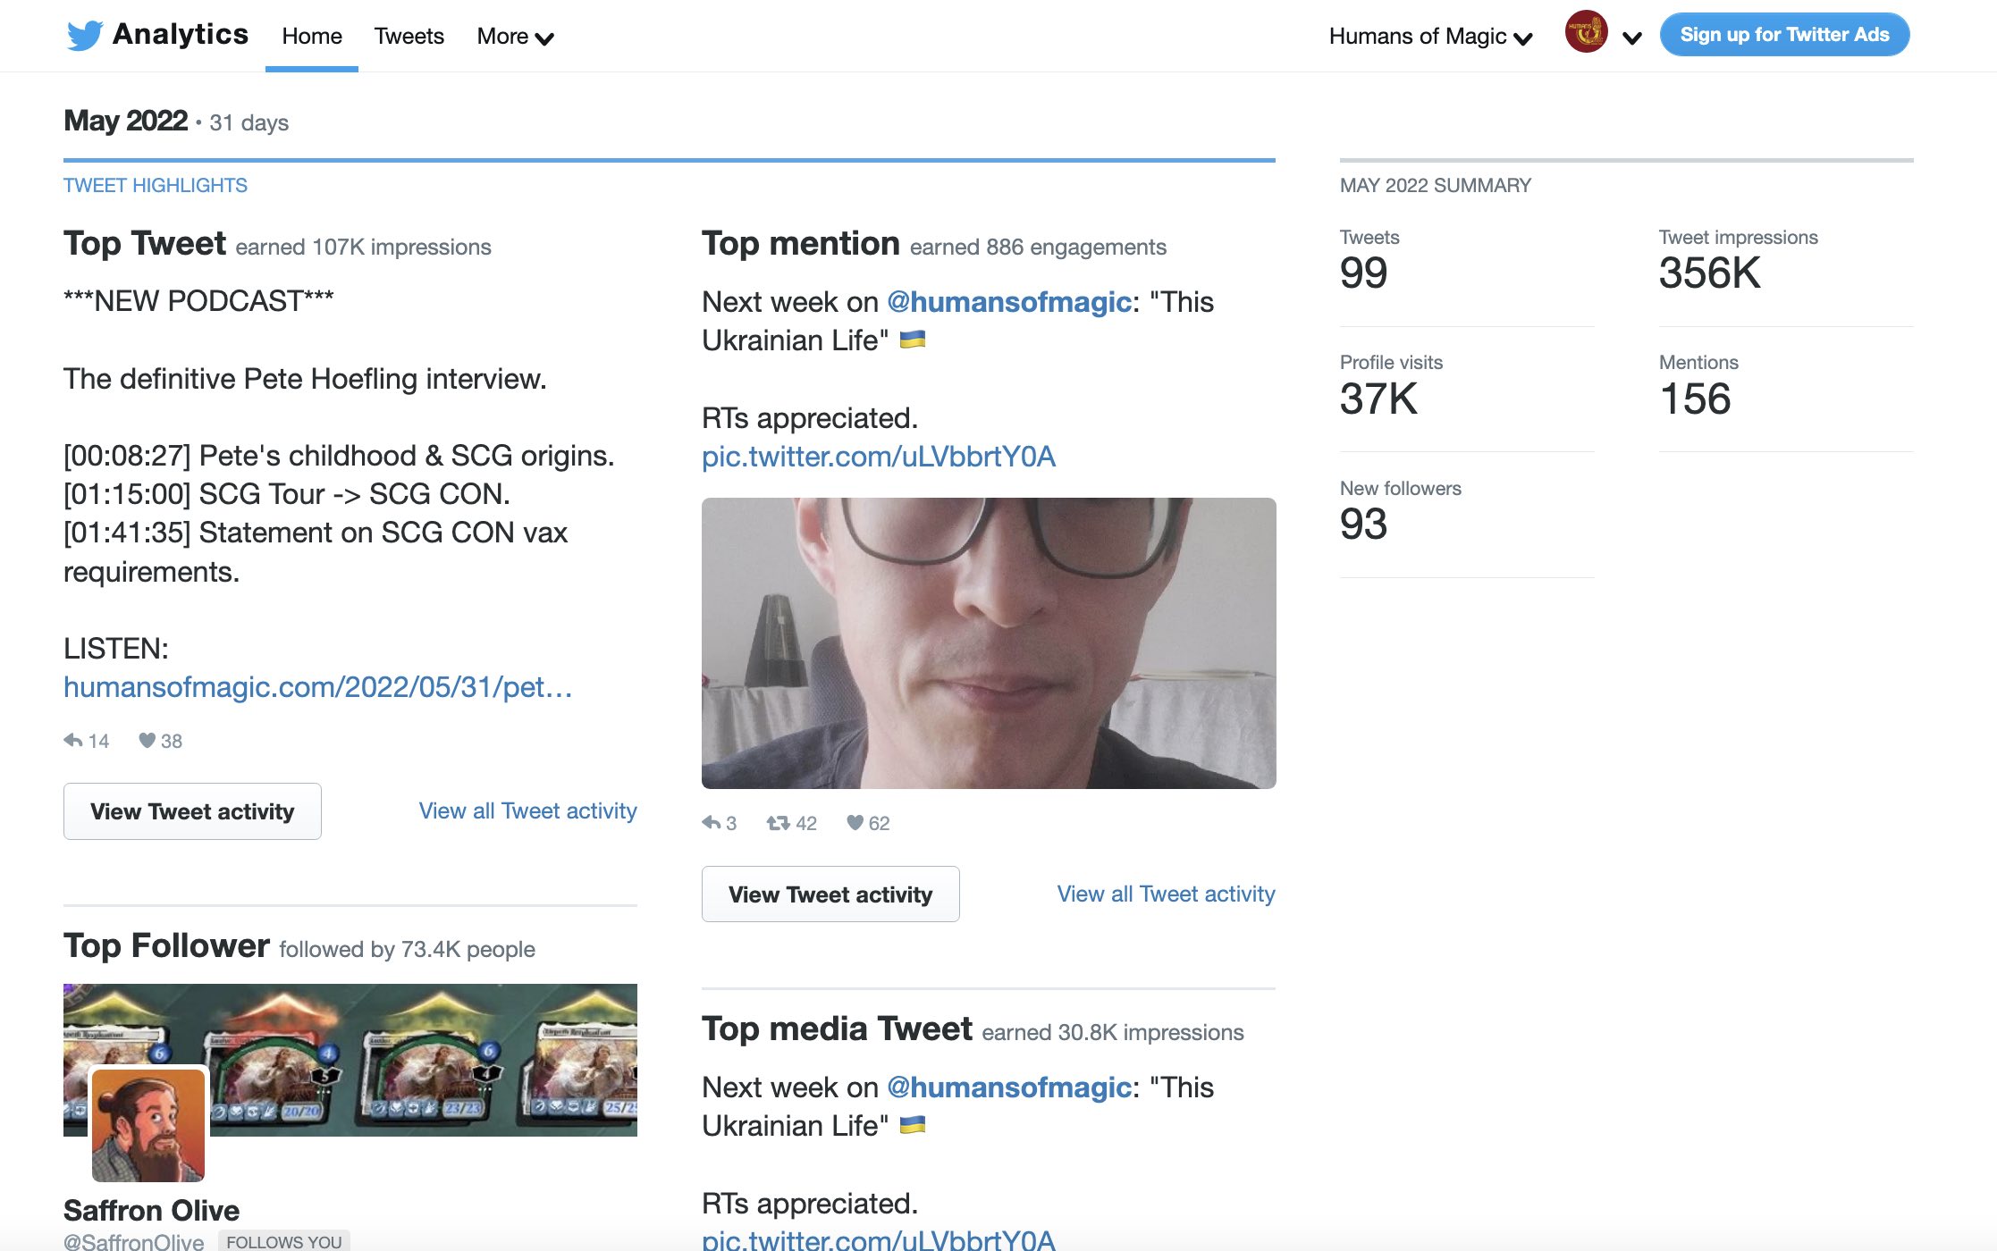Click the like heart under Top mention
1997x1251 pixels.
click(x=855, y=822)
